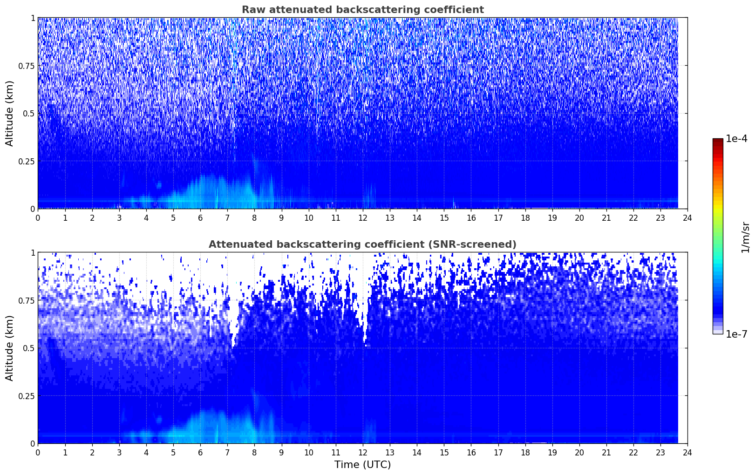
Task: Click time tick "12" under the raw plot
Action: coord(362,217)
